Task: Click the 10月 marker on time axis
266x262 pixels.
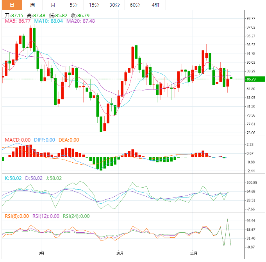Action: [120, 253]
